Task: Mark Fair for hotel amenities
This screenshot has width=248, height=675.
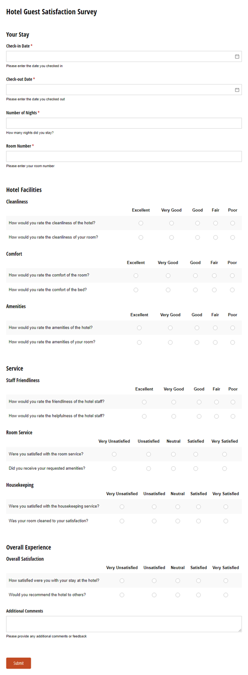Action: 215,328
